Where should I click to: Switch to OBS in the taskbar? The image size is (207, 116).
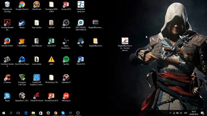coord(78,113)
